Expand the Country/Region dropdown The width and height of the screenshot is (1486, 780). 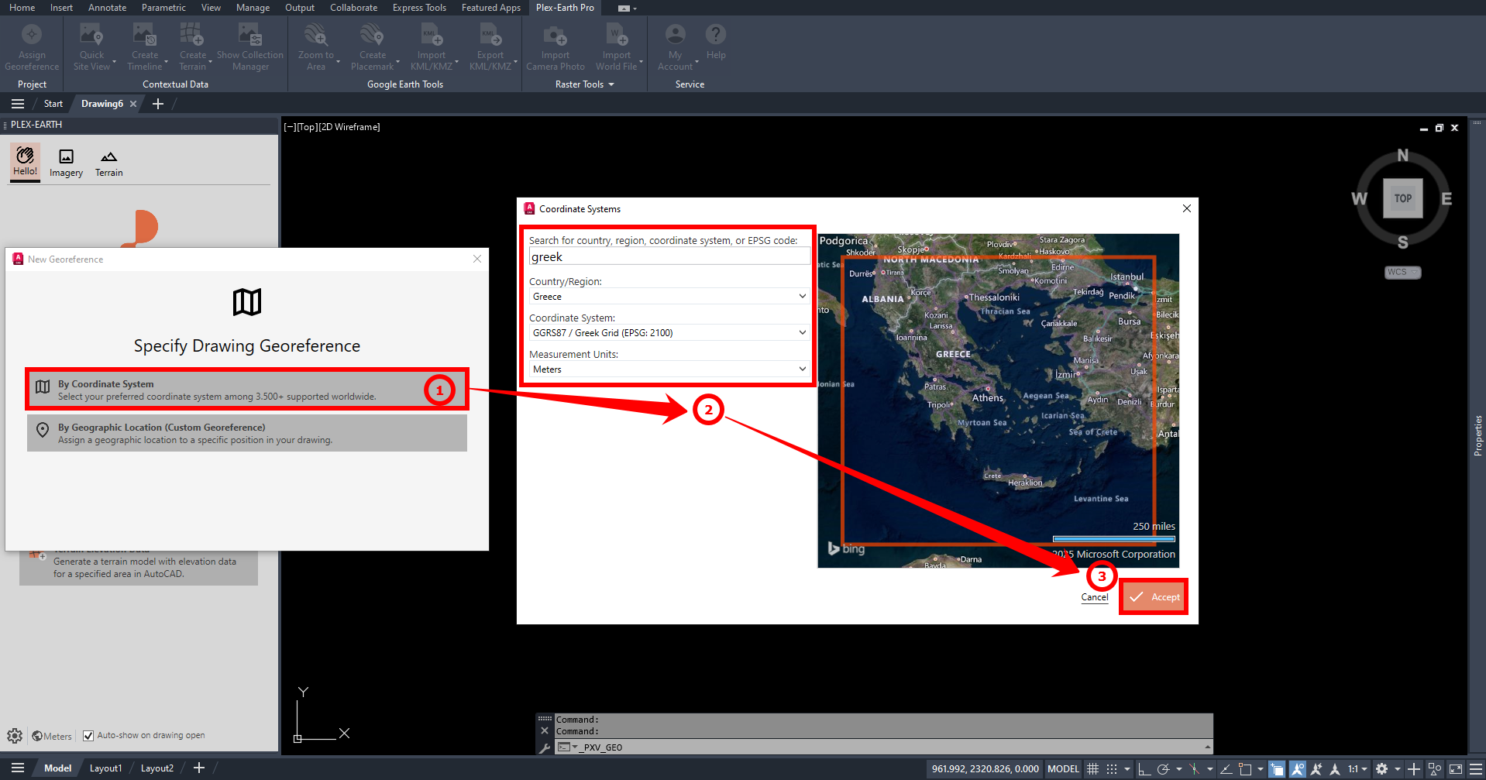coord(803,296)
